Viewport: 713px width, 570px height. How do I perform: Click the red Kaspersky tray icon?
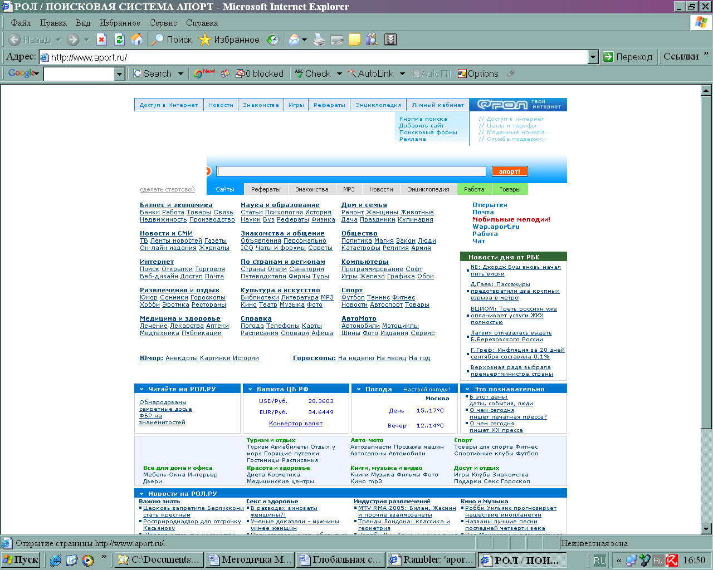click(x=672, y=561)
